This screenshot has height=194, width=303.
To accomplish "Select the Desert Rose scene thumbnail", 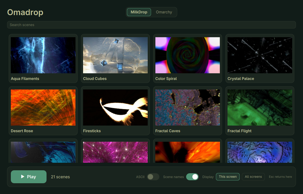I will 43,108.
